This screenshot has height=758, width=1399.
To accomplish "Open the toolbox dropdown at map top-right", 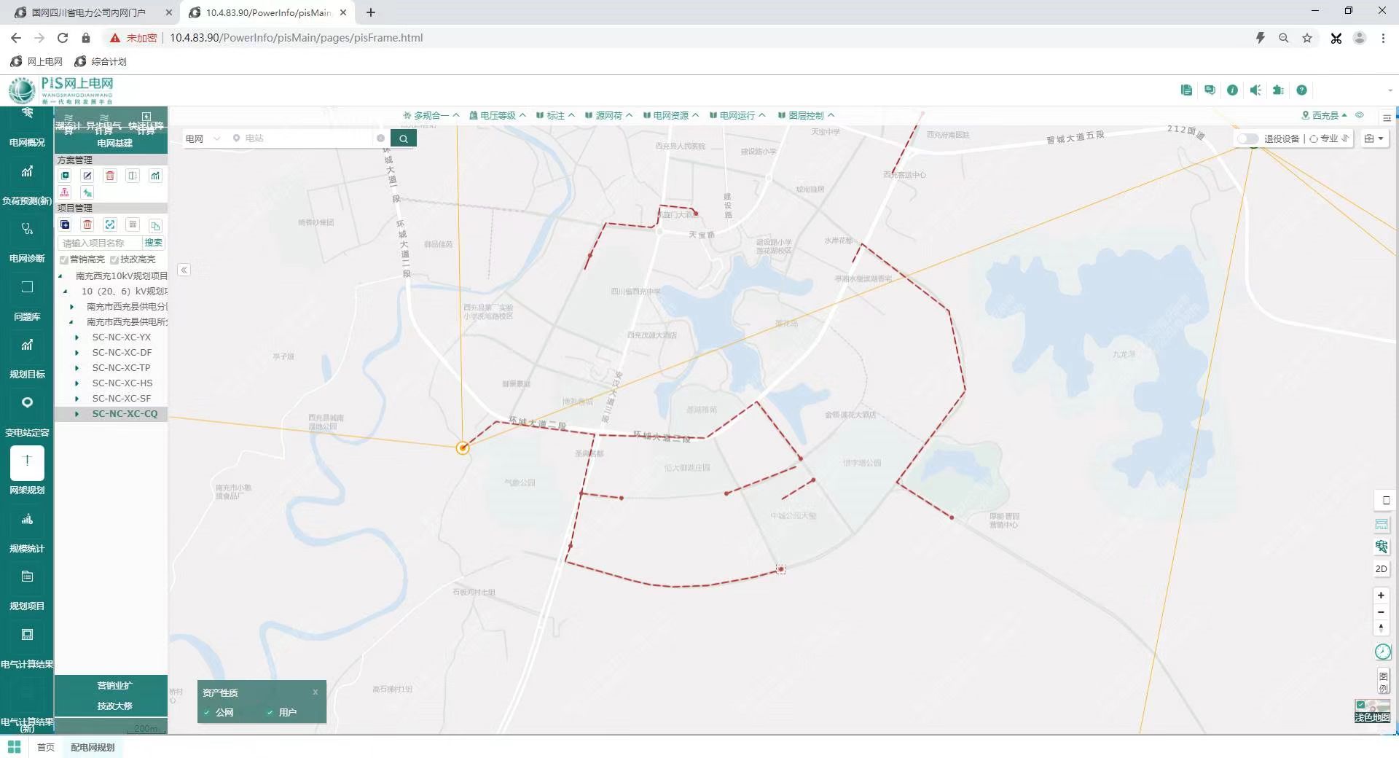I will [1373, 138].
